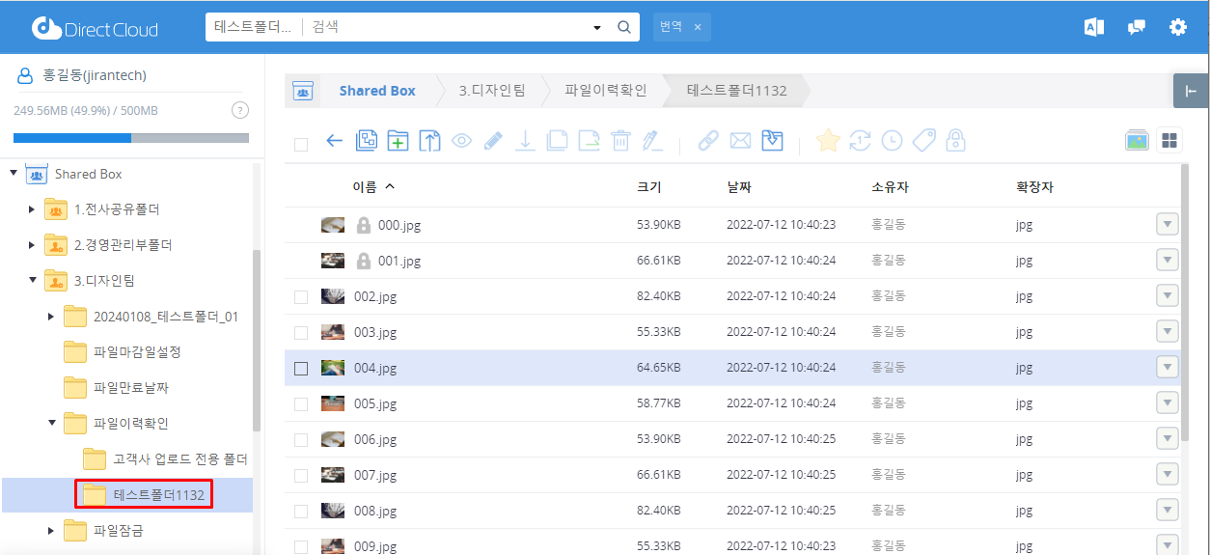Click the trash delete icon in toolbar
The image size is (1210, 555).
[x=620, y=141]
